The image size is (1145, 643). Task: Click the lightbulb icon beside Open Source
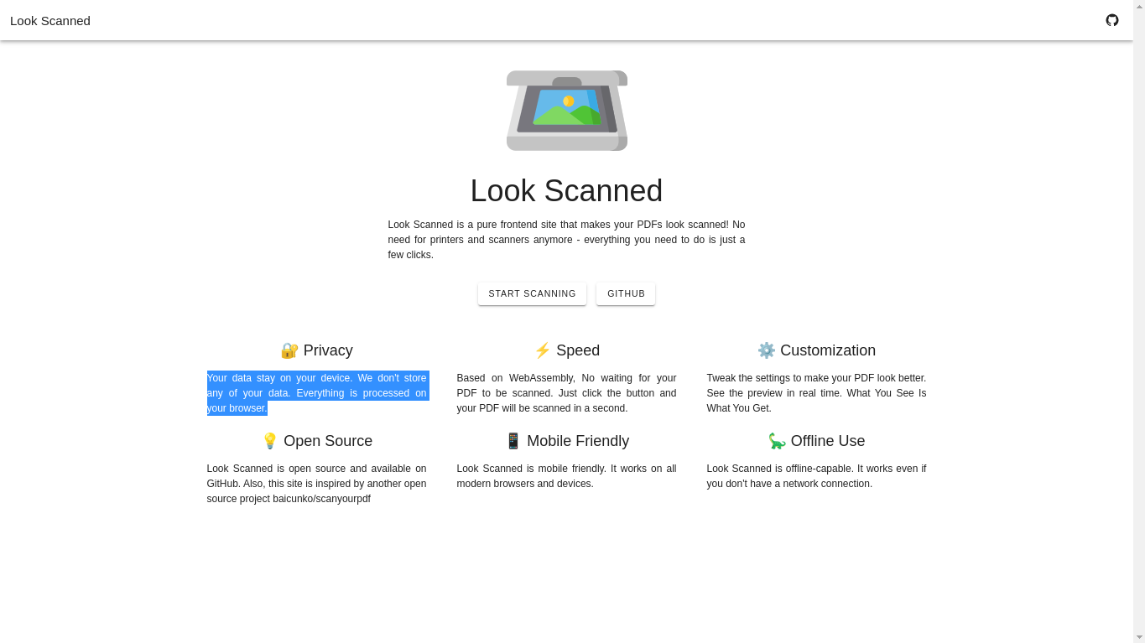[x=269, y=440]
